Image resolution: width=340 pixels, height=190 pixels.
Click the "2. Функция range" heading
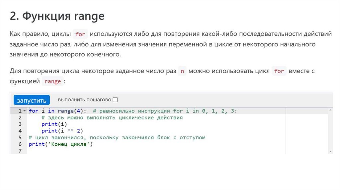pyautogui.click(x=57, y=16)
